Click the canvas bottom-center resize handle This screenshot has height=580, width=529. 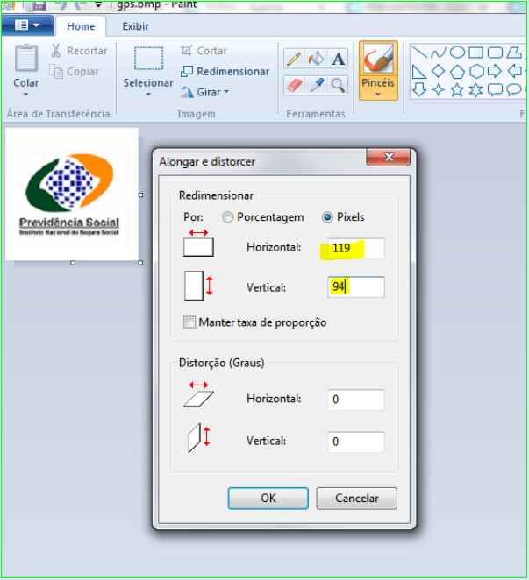(73, 263)
